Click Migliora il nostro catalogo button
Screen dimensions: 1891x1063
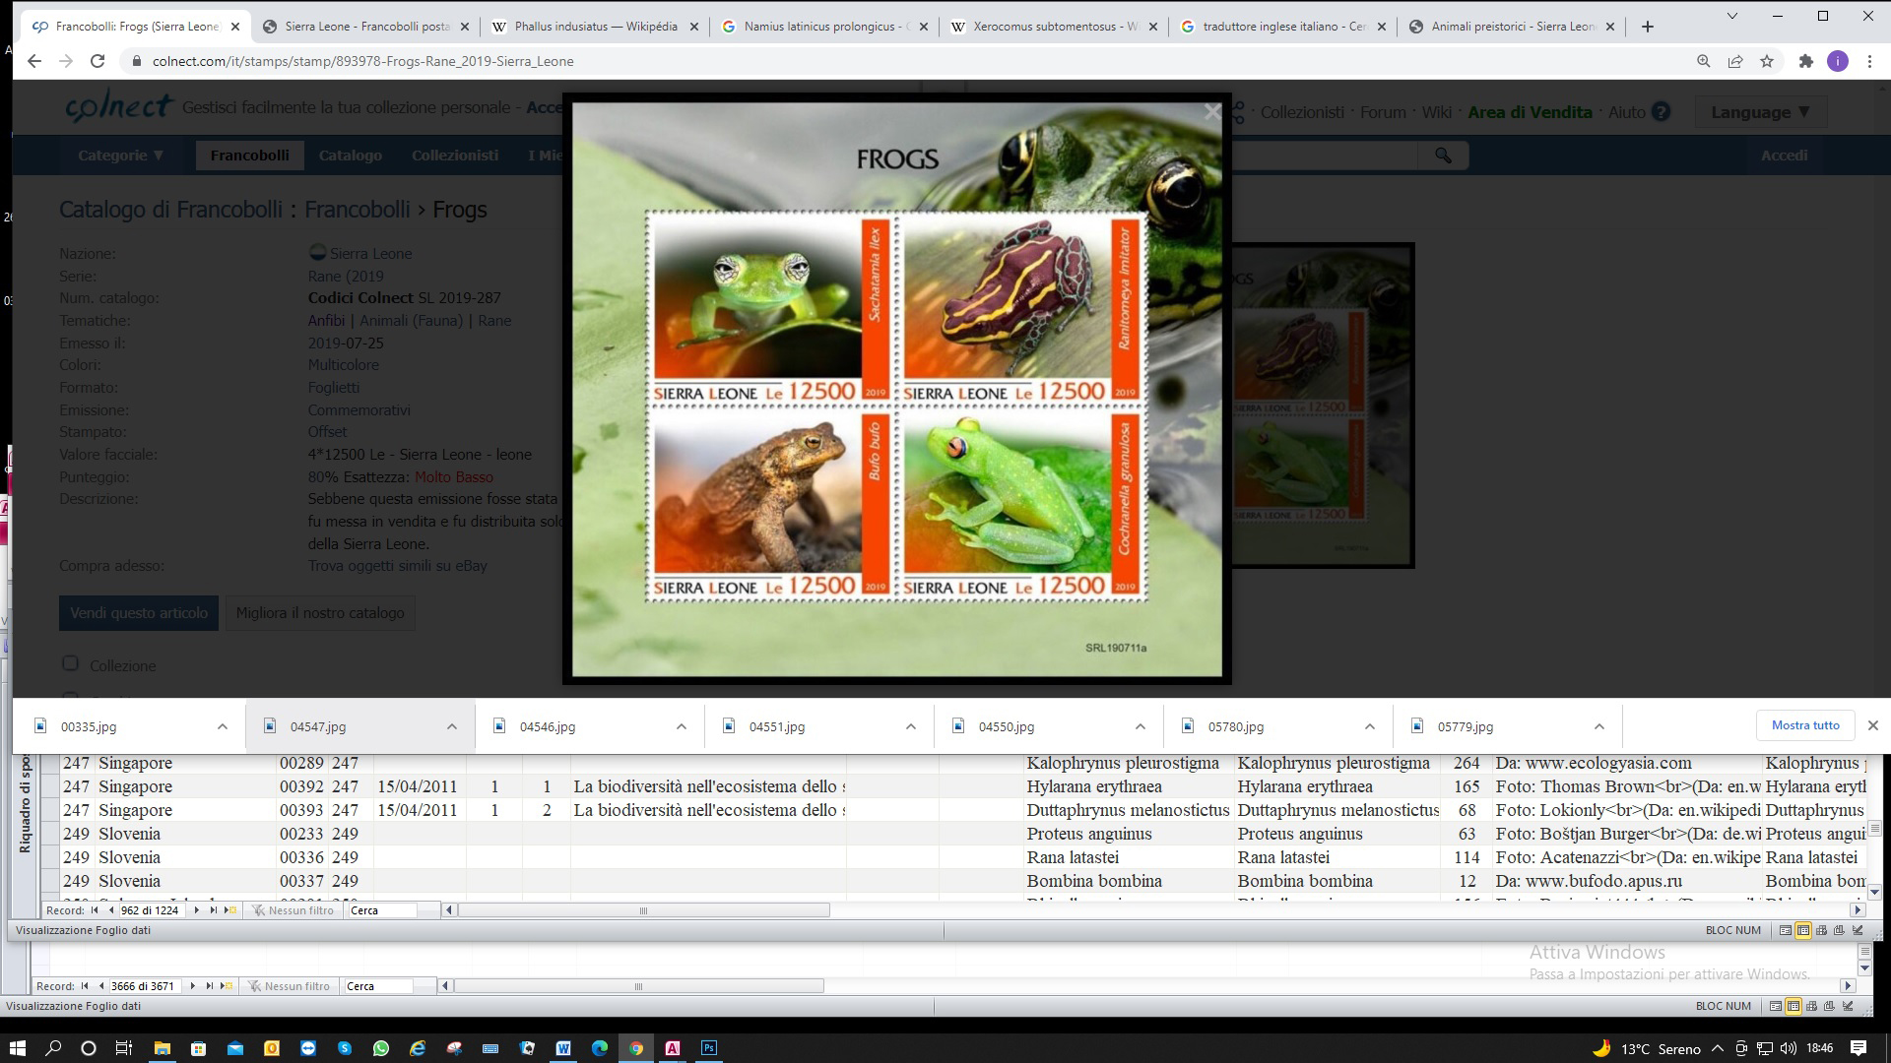[320, 612]
